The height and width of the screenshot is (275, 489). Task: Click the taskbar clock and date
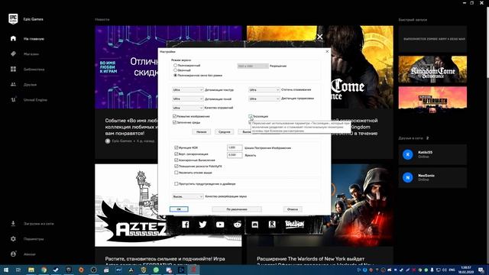click(x=466, y=270)
